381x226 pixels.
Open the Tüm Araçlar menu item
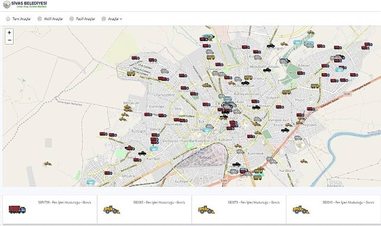[21, 19]
